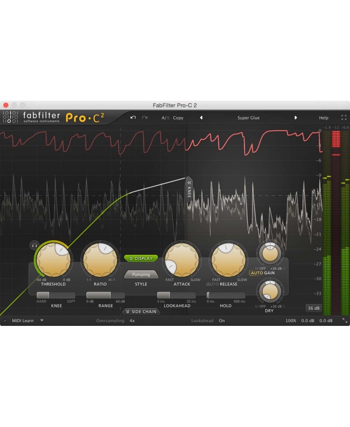This screenshot has width=350, height=427.
Task: Copy settings with the Copy button
Action: click(x=178, y=118)
